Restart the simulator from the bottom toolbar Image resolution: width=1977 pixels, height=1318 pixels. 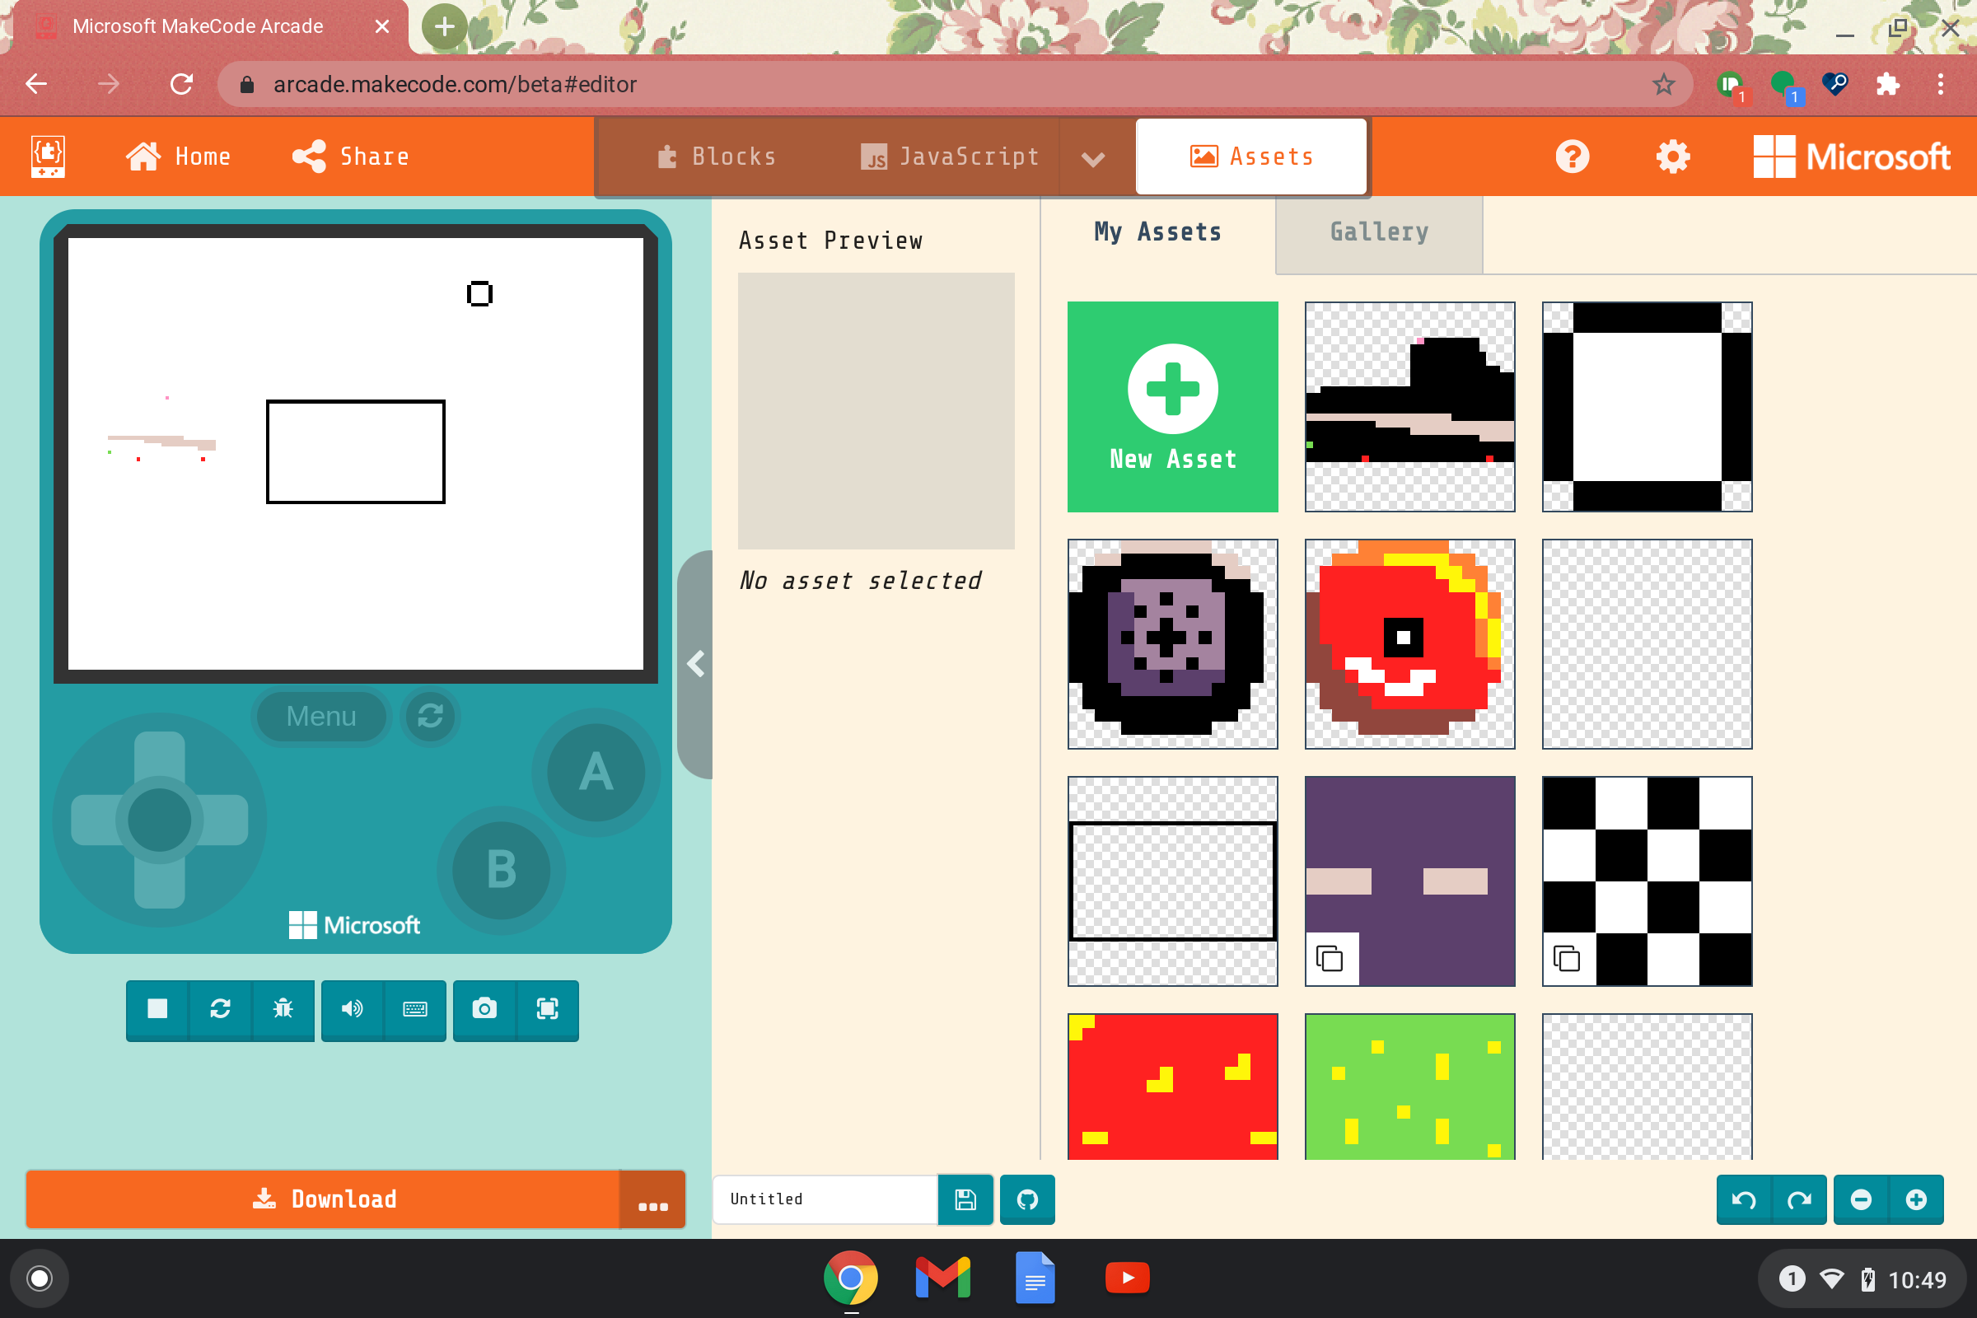tap(220, 1008)
